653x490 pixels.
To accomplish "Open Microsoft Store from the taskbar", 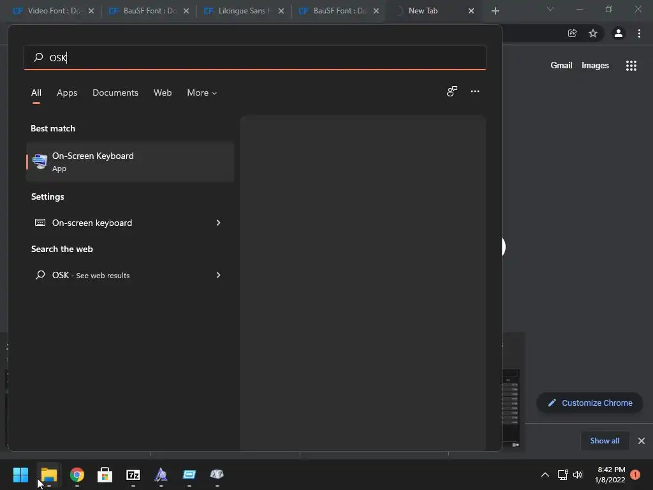I will coord(105,475).
